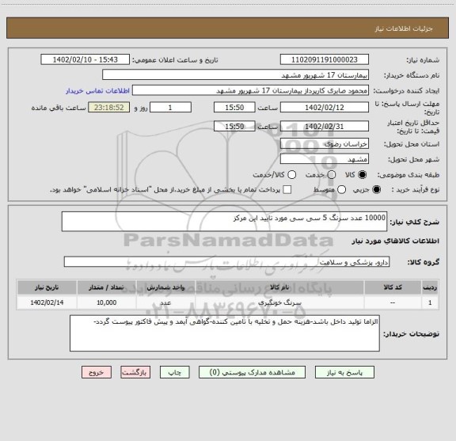Choose the متوسط purchase type radio
Image resolution: width=456 pixels, height=441 pixels.
[341, 190]
